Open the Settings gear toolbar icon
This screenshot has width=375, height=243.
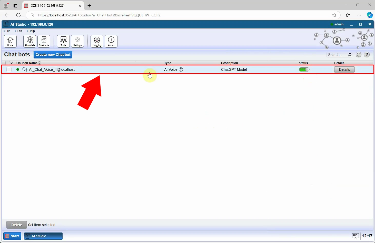[x=77, y=41]
